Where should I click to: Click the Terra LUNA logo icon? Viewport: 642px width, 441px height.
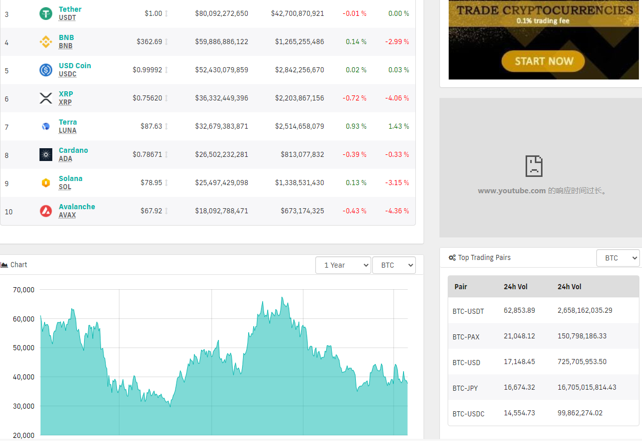click(46, 127)
